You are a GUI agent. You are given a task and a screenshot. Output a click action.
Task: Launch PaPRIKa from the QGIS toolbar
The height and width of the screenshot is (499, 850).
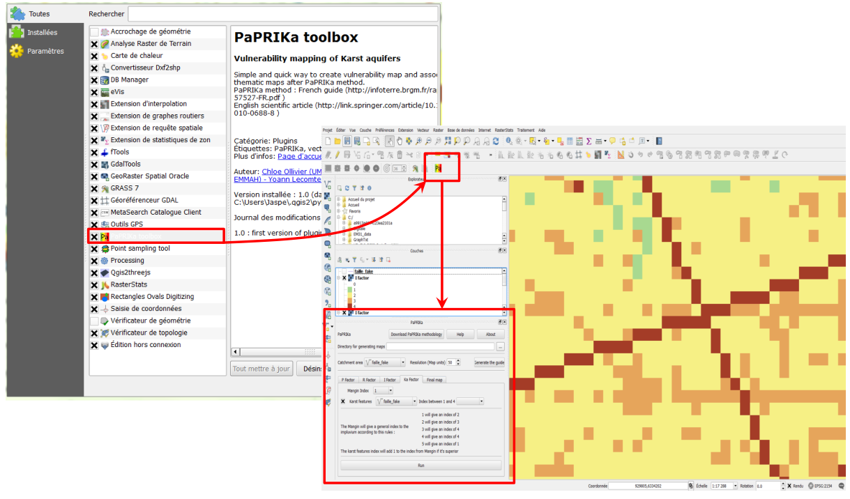[438, 168]
